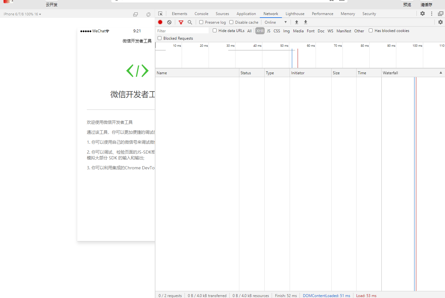Switch to the Memory tab
The width and height of the screenshot is (445, 298).
tap(348, 14)
